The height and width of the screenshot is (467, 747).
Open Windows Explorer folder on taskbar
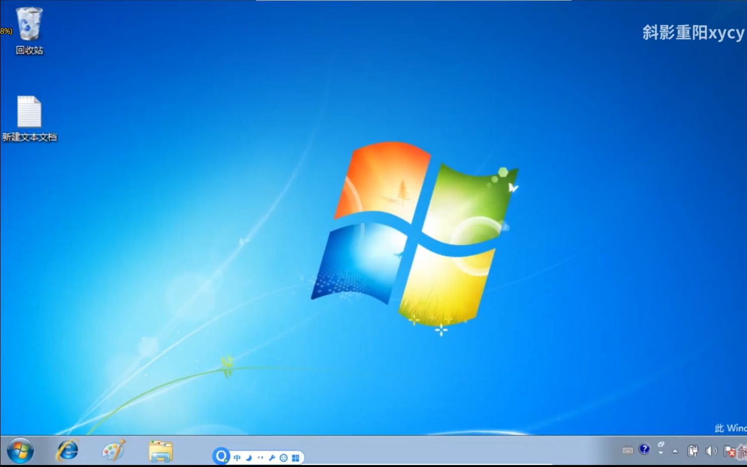click(160, 450)
